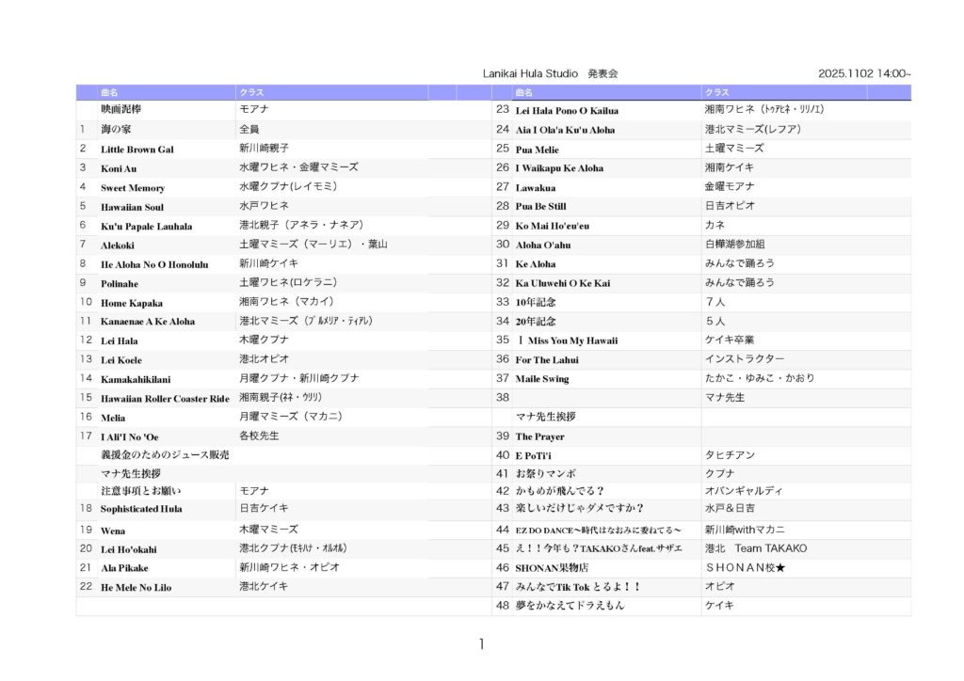Click the page number 1 at bottom
Image resolution: width=964 pixels, height=681 pixels.
click(482, 644)
